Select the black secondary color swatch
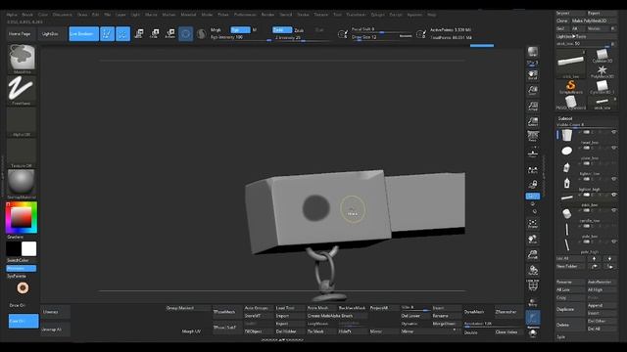Screen dimensions: 627x352 (x=14, y=248)
